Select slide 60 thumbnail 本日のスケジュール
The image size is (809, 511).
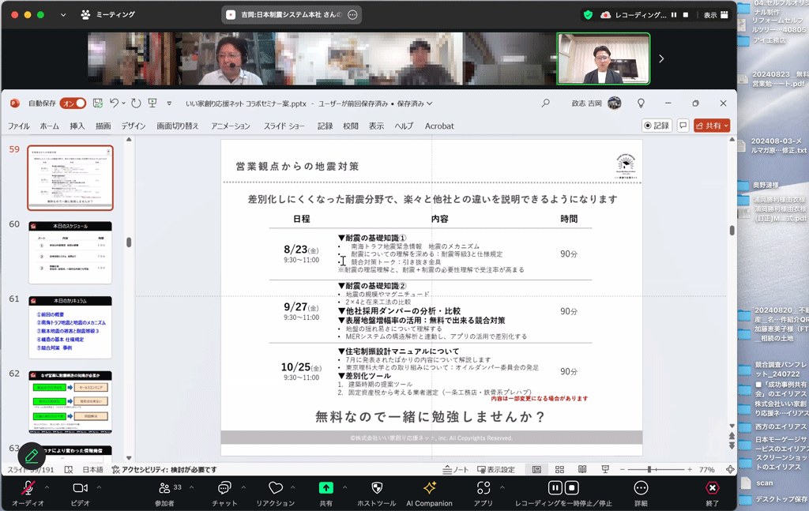(70, 253)
